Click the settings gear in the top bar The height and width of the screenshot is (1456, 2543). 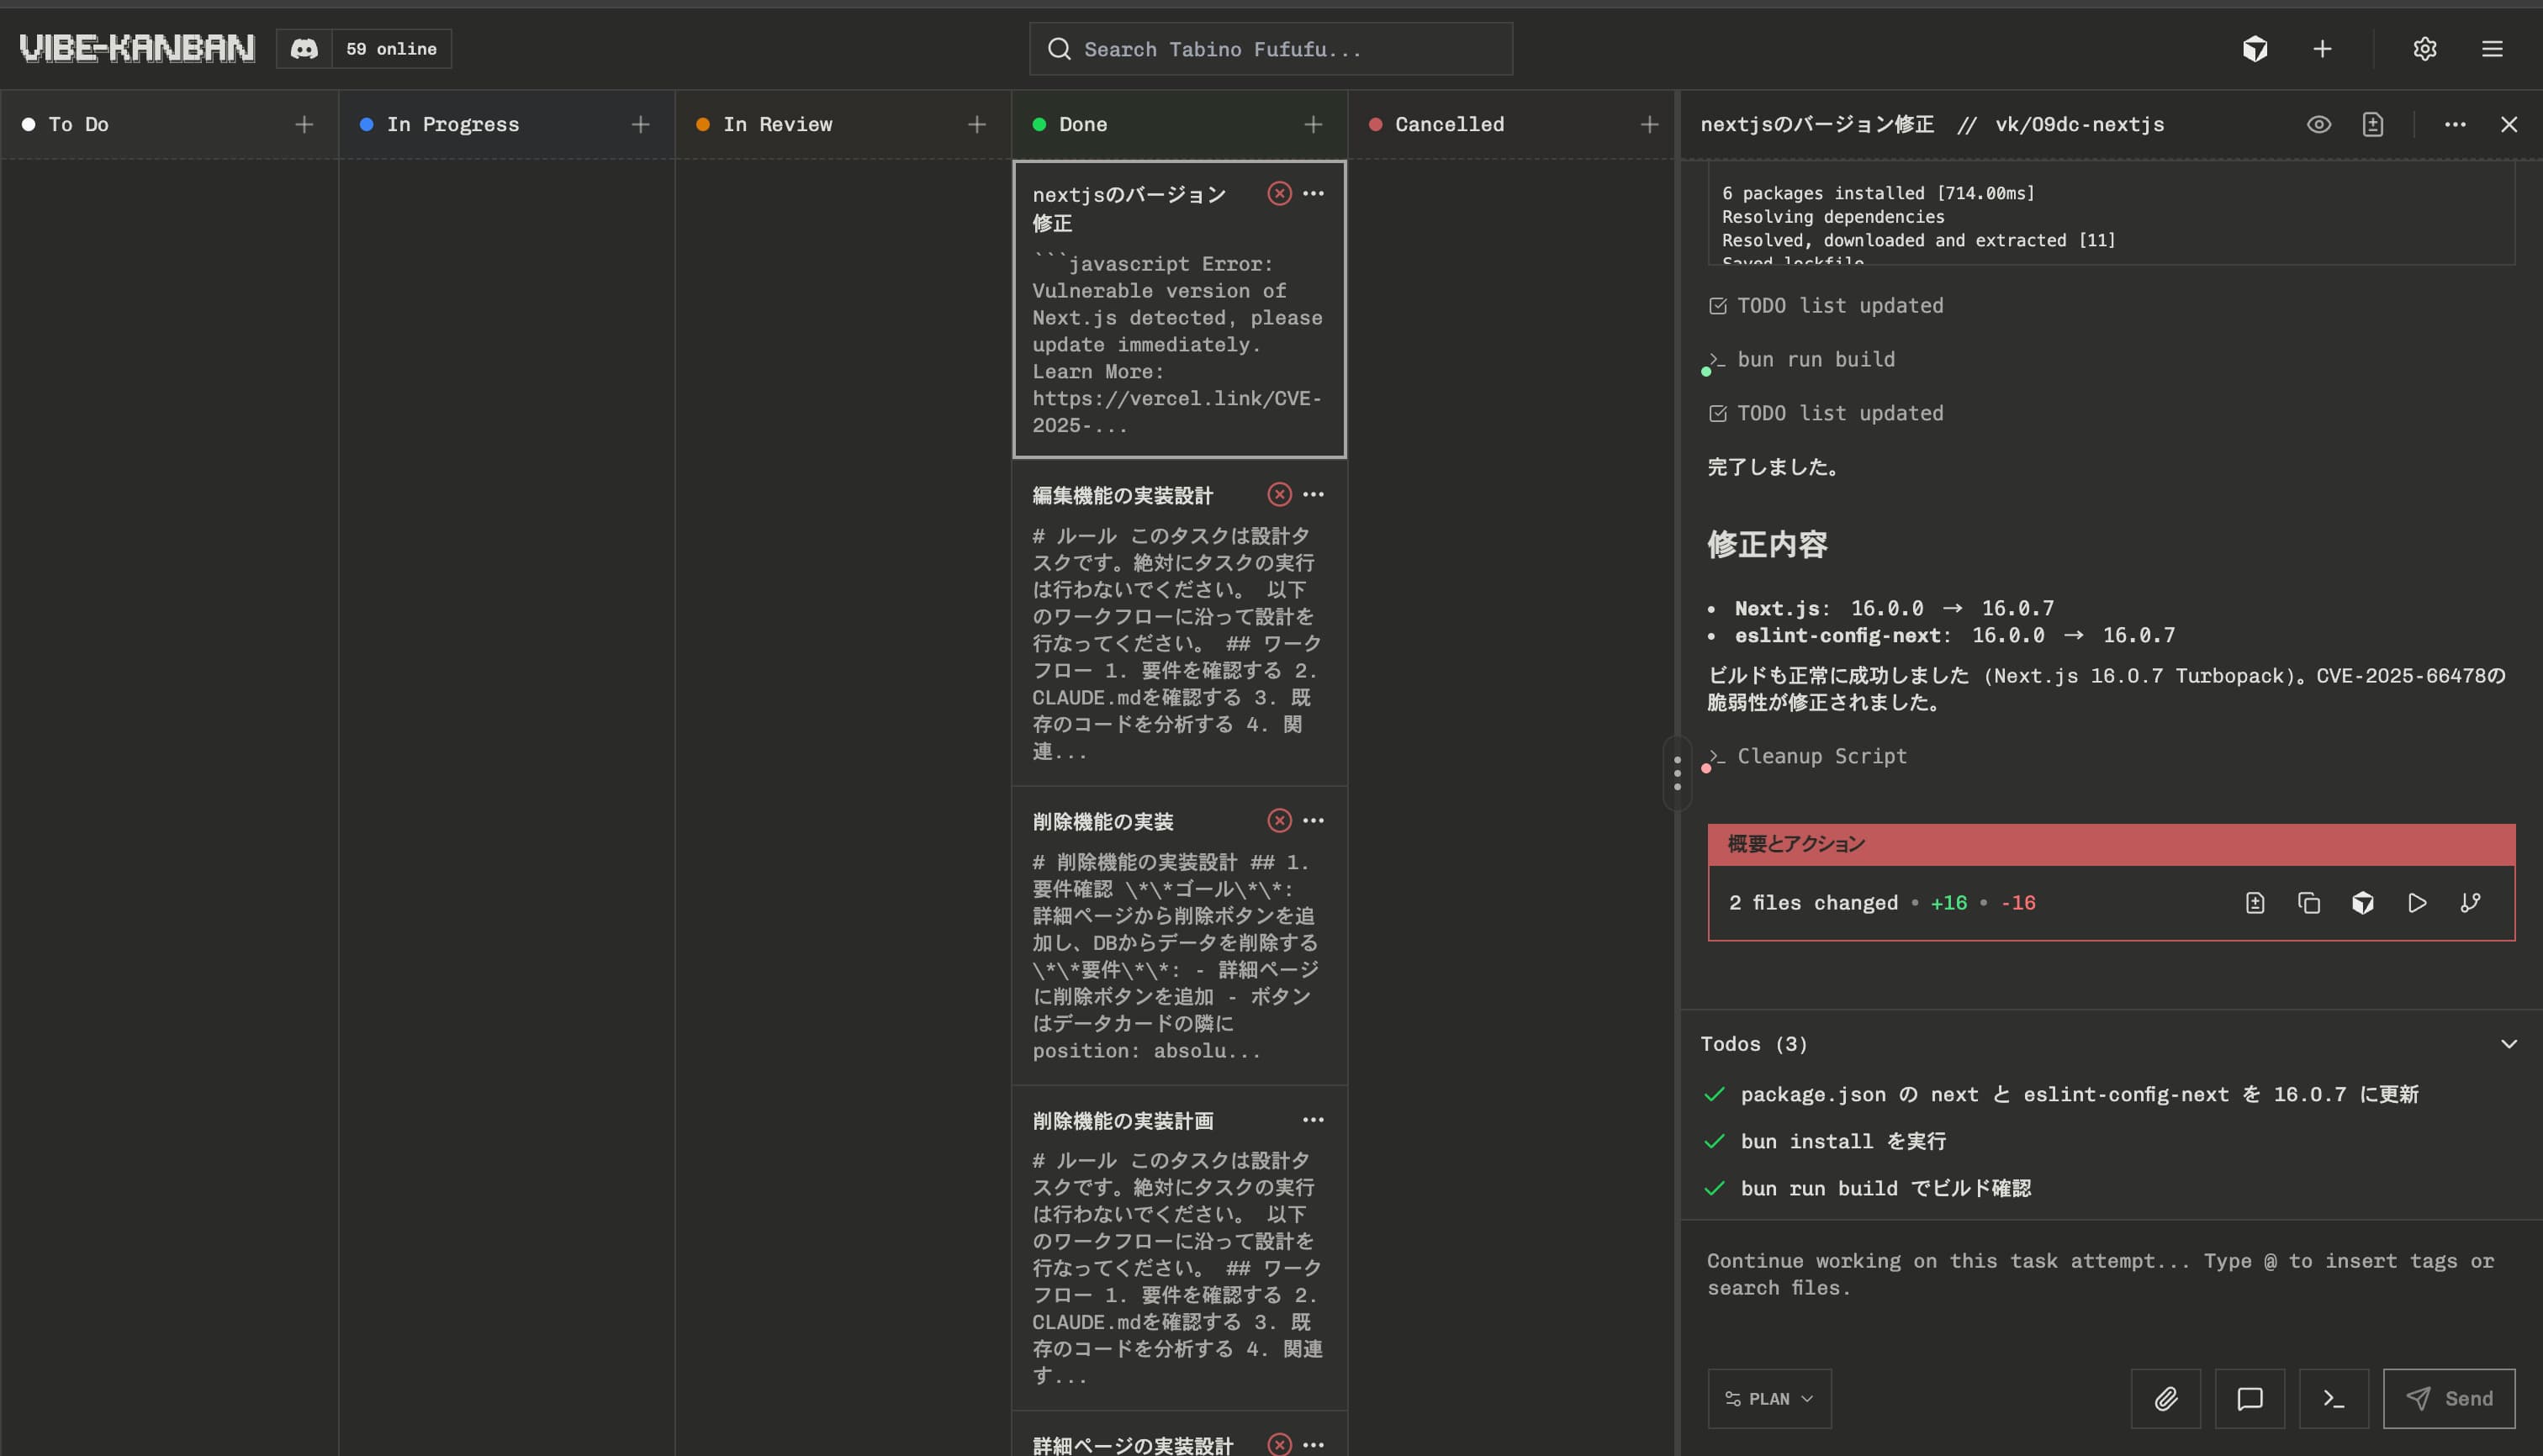point(2424,48)
